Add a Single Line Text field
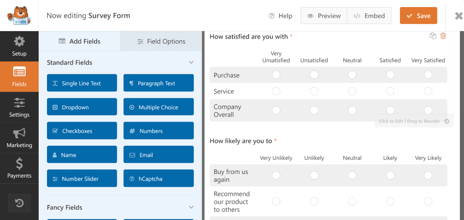 point(82,83)
